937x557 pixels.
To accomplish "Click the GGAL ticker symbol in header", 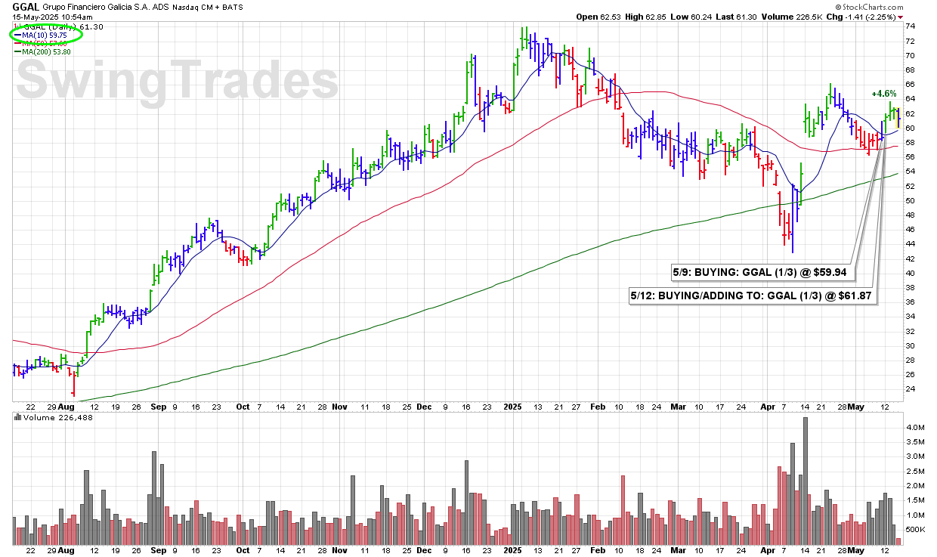I will [25, 7].
